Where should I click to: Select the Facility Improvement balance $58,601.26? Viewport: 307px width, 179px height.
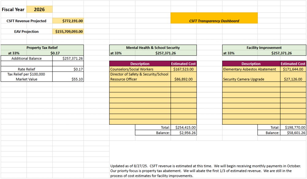[293, 133]
